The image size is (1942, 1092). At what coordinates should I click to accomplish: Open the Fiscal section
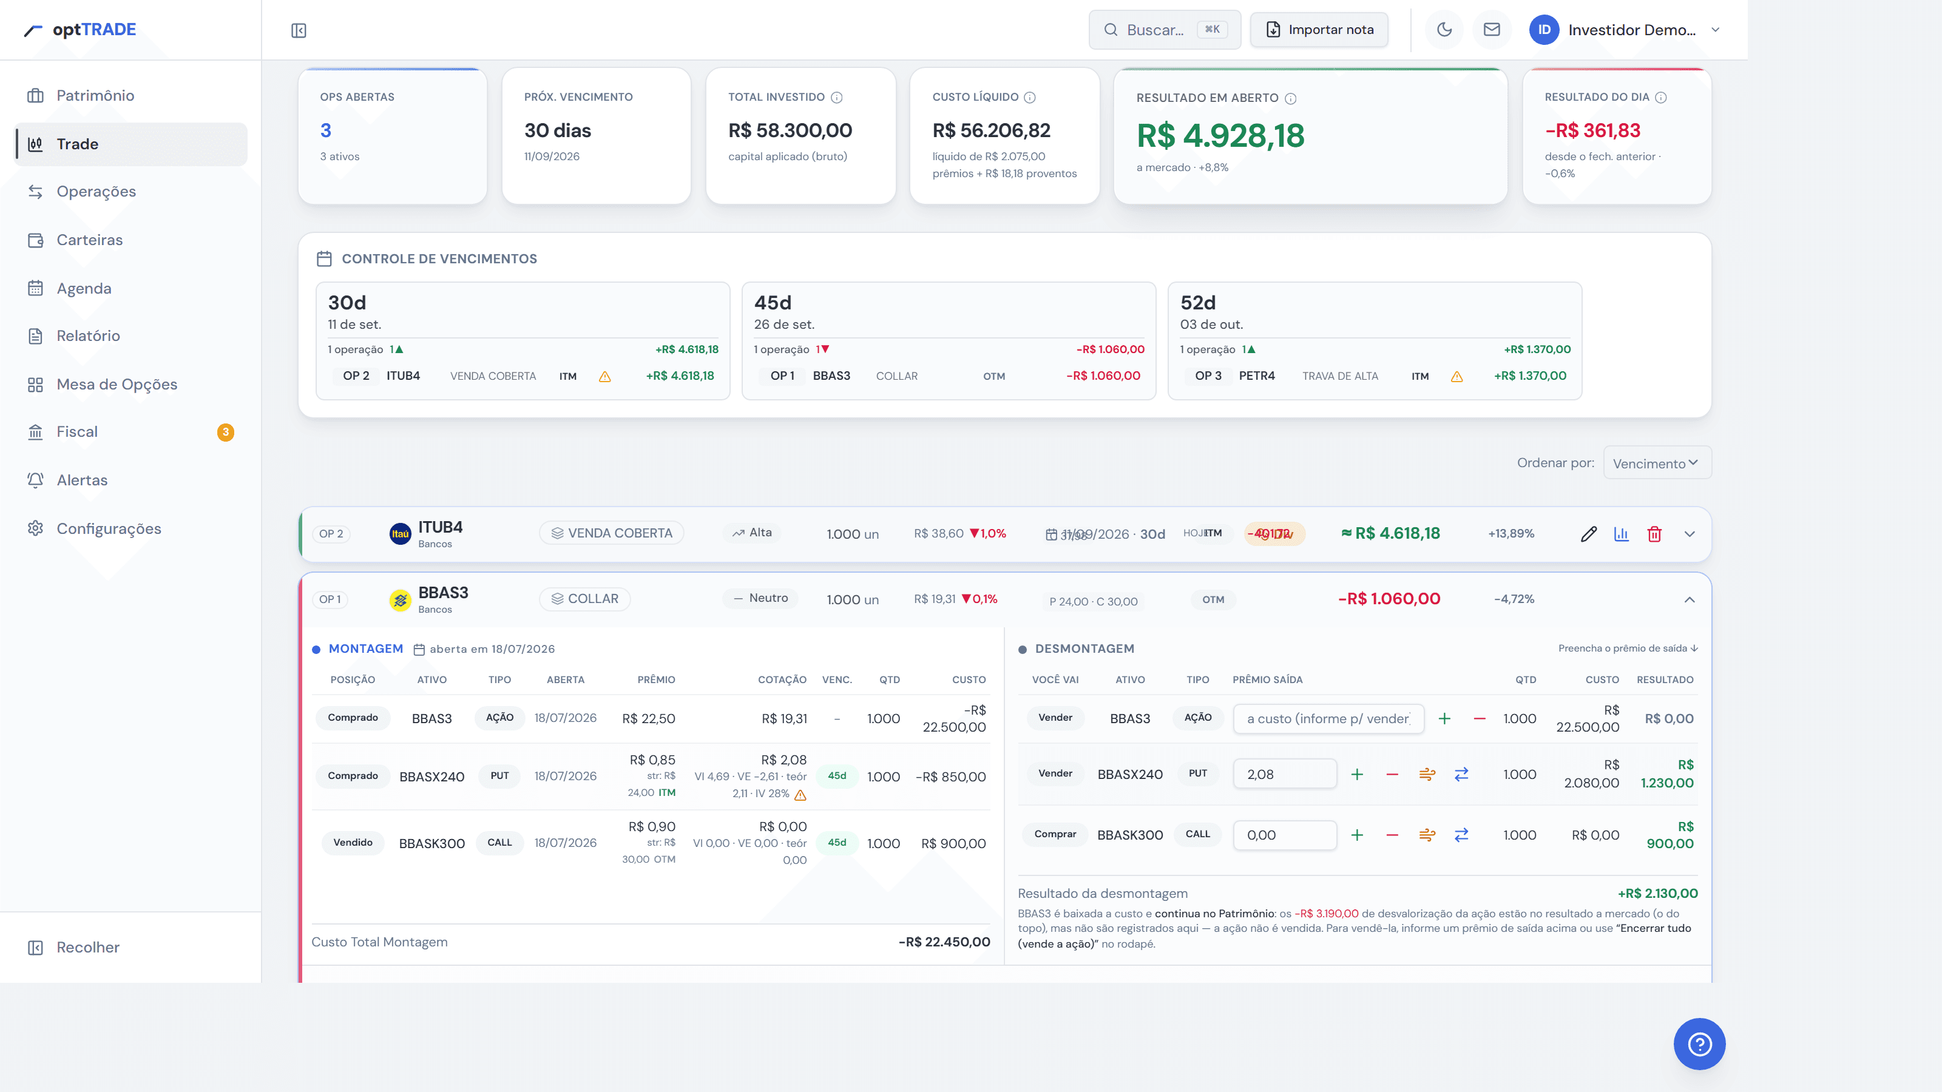click(131, 432)
